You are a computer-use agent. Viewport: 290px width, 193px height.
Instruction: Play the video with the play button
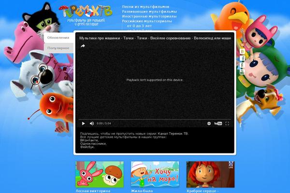83,124
